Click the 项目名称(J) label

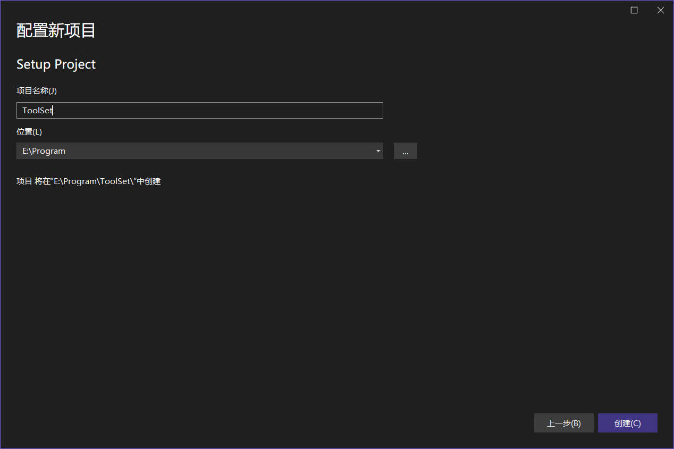pos(37,91)
